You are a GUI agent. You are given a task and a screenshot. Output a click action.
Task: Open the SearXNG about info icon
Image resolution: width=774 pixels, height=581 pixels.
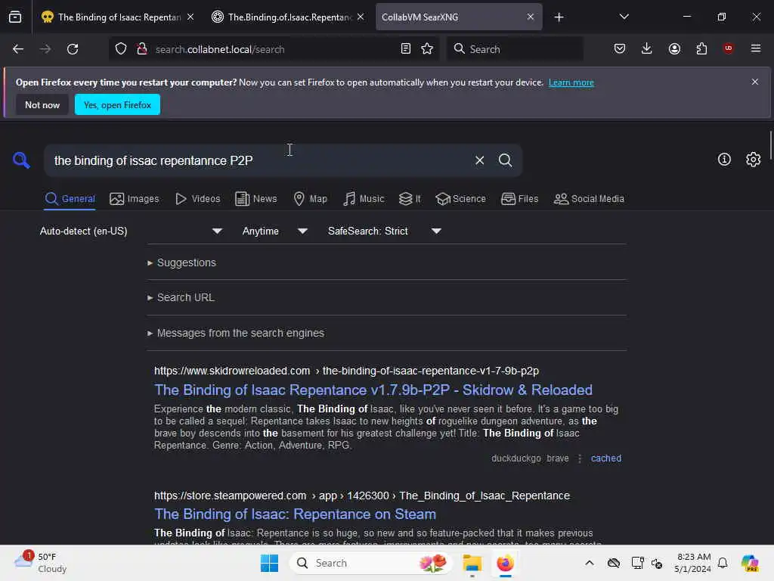point(724,159)
